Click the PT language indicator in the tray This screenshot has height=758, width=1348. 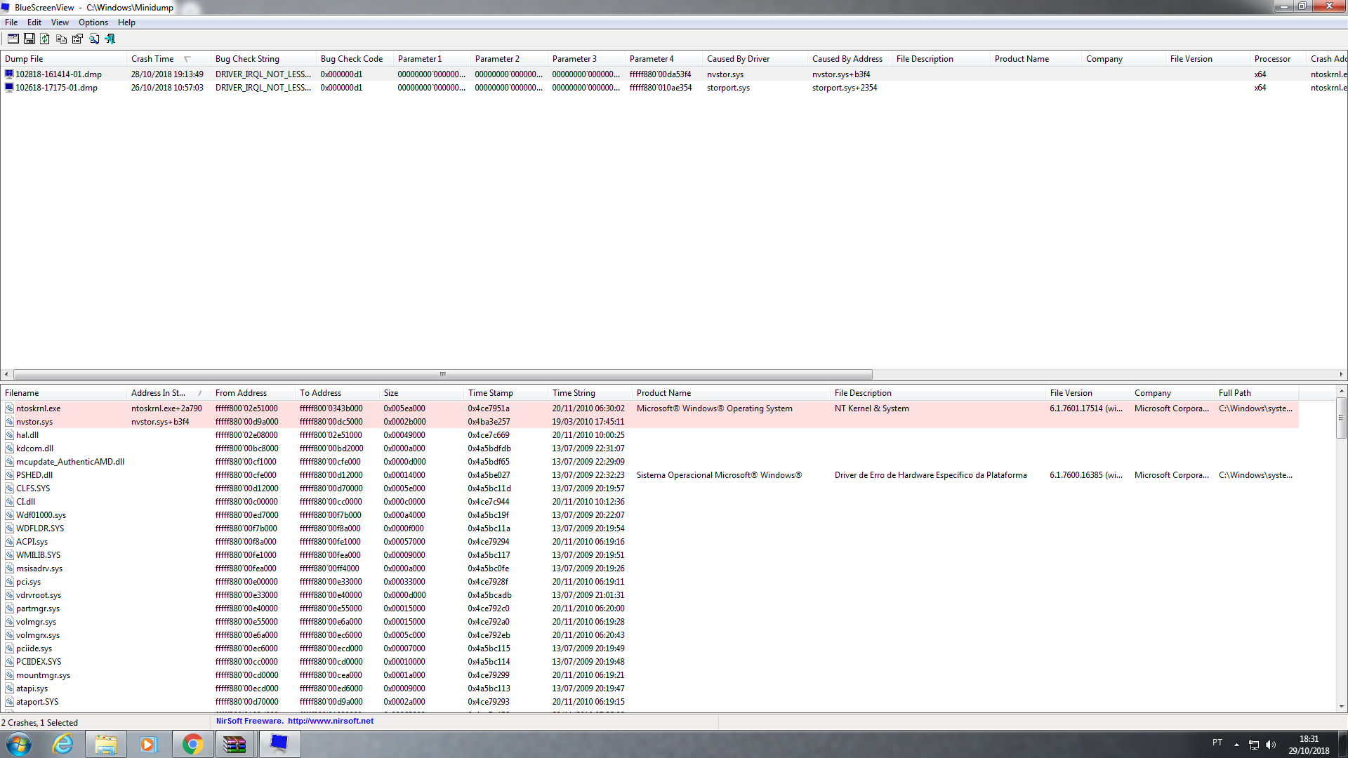click(x=1217, y=743)
